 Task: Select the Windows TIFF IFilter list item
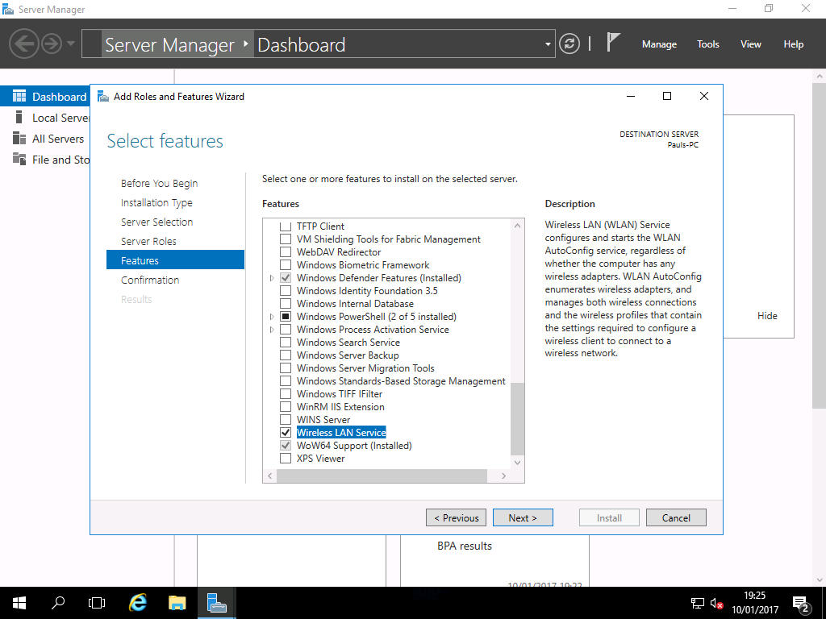coord(340,393)
